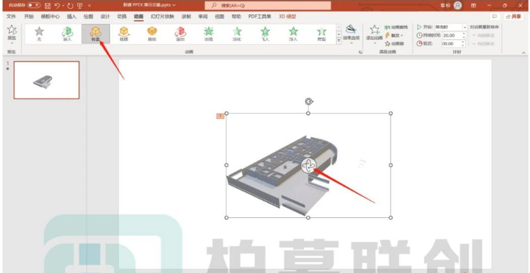Open the 开始 start timing combo box
Viewport: 530px width, 273px height.
tap(451, 27)
